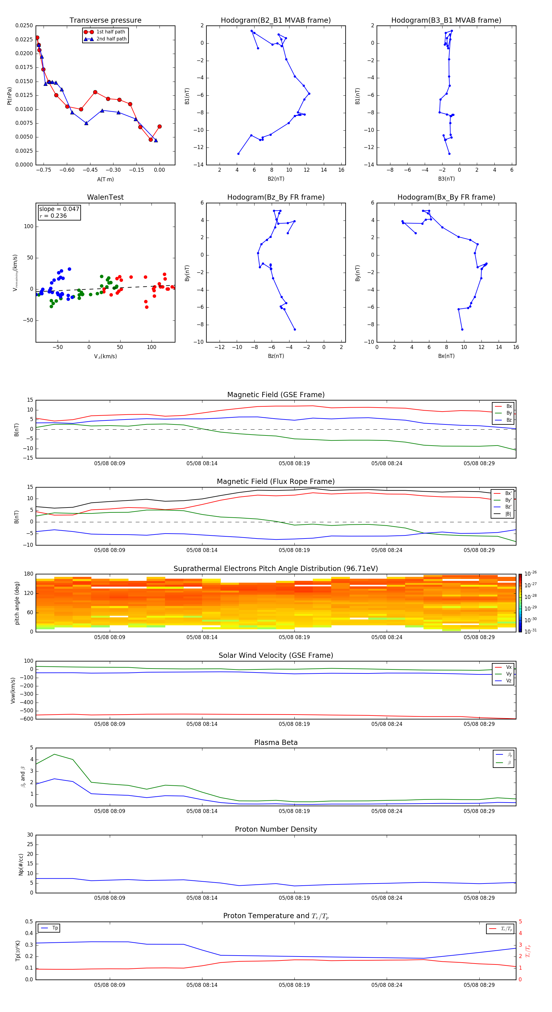Viewport: 552px width, 1012px height.
Task: Click the 'Bz(nT)' hodogram x-axis label
Action: pyautogui.click(x=276, y=356)
